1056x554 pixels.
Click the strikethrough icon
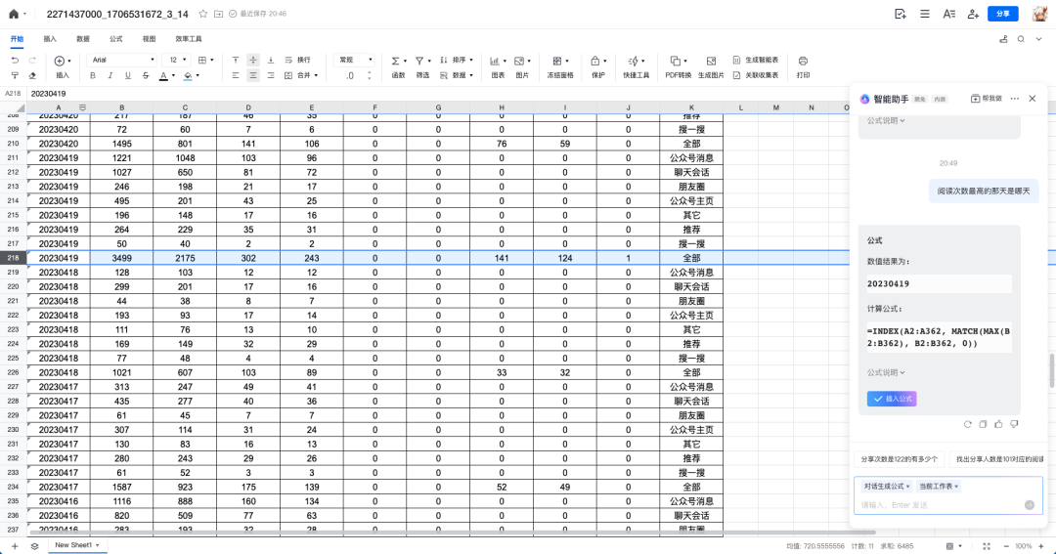click(x=146, y=75)
